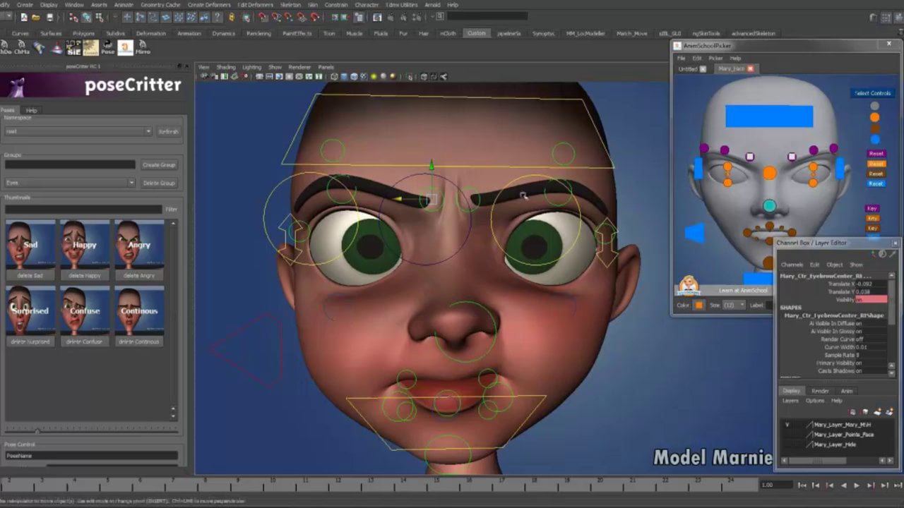Click the large blue forehead rectangle in picker
The image size is (904, 508).
769,116
